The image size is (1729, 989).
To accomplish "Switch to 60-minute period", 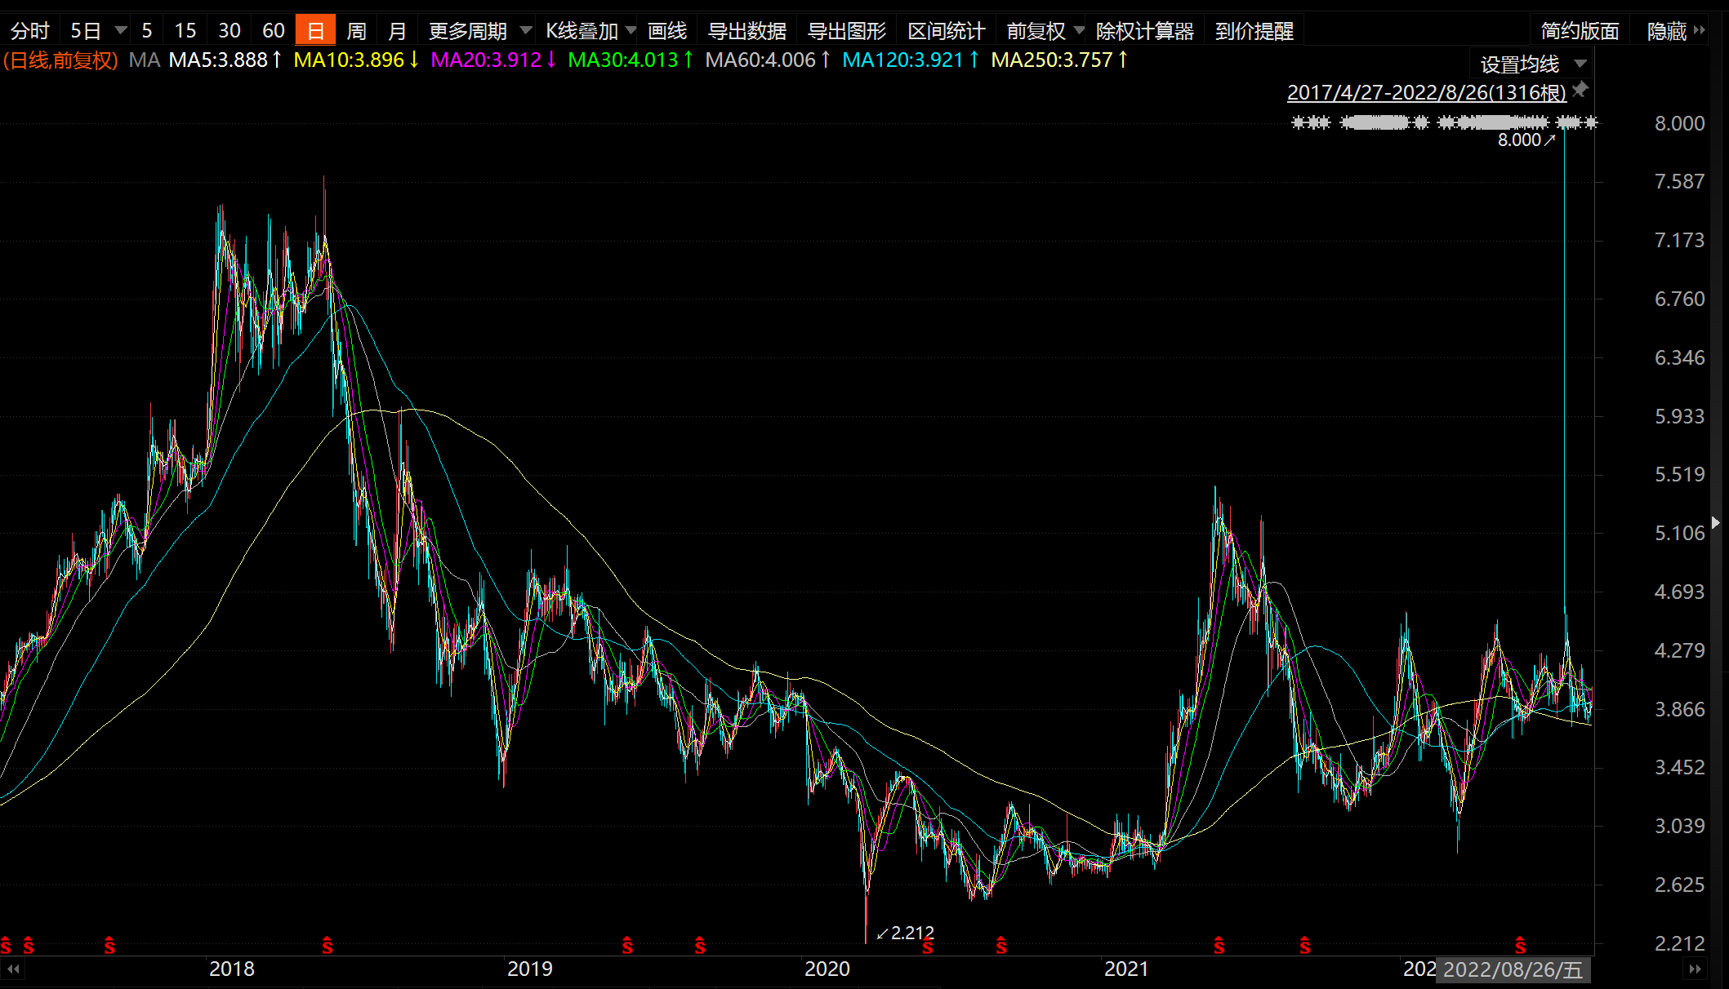I will pos(273,31).
